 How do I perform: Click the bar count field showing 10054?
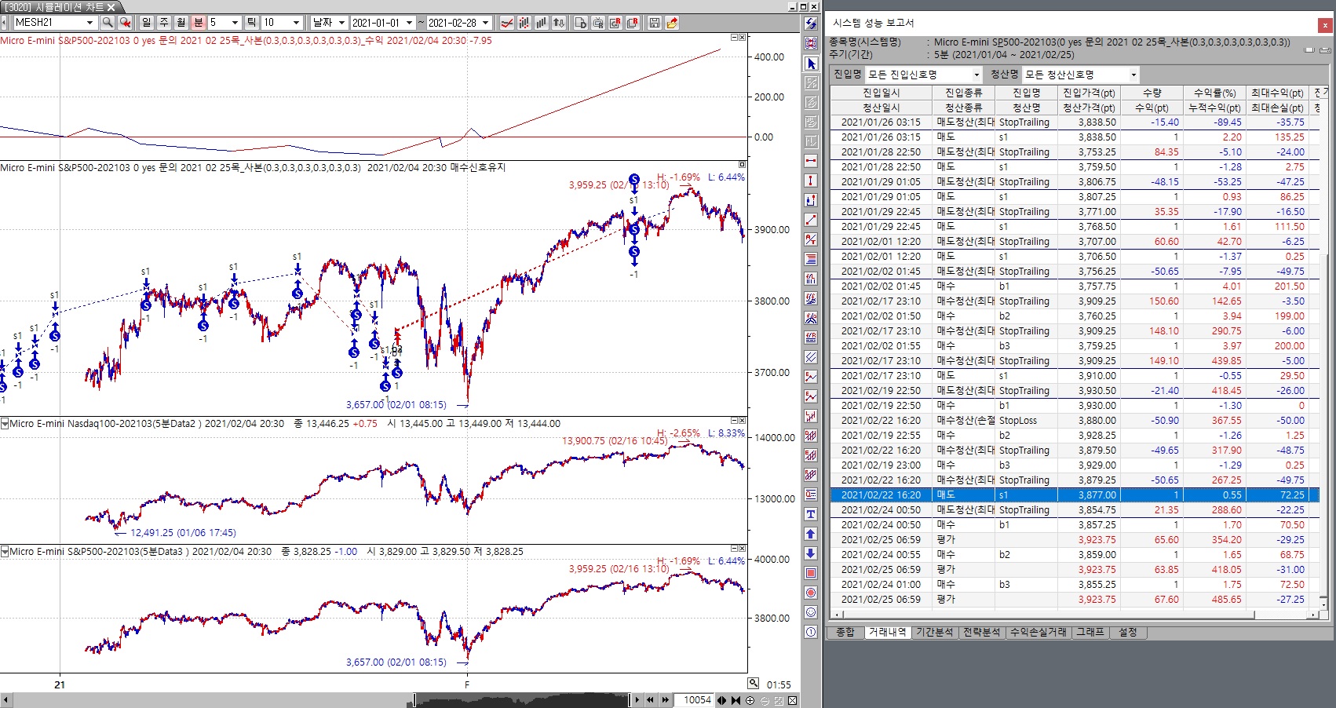tap(695, 700)
